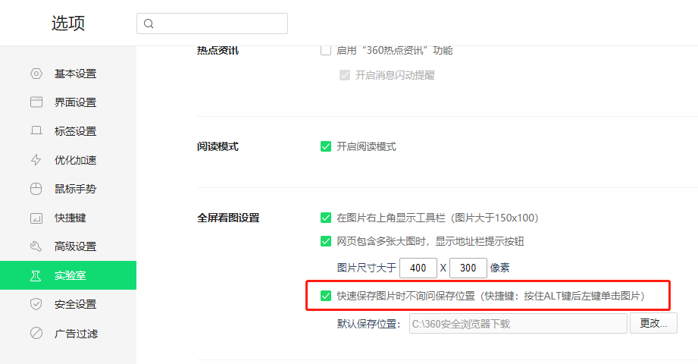Click the 快捷键 keyboard icon

(36, 218)
